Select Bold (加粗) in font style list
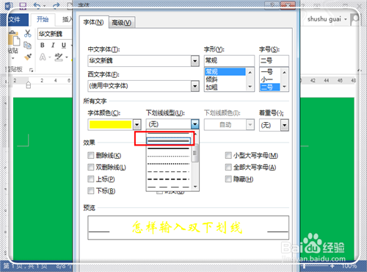367x272 pixels. pyautogui.click(x=225, y=87)
